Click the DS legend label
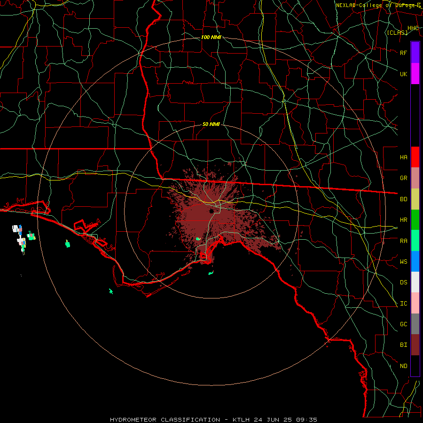The height and width of the screenshot is (423, 423). [403, 282]
